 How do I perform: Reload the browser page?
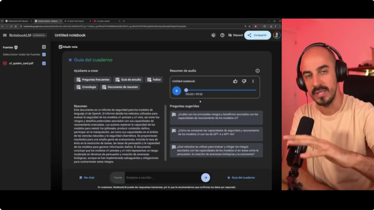click(11, 26)
